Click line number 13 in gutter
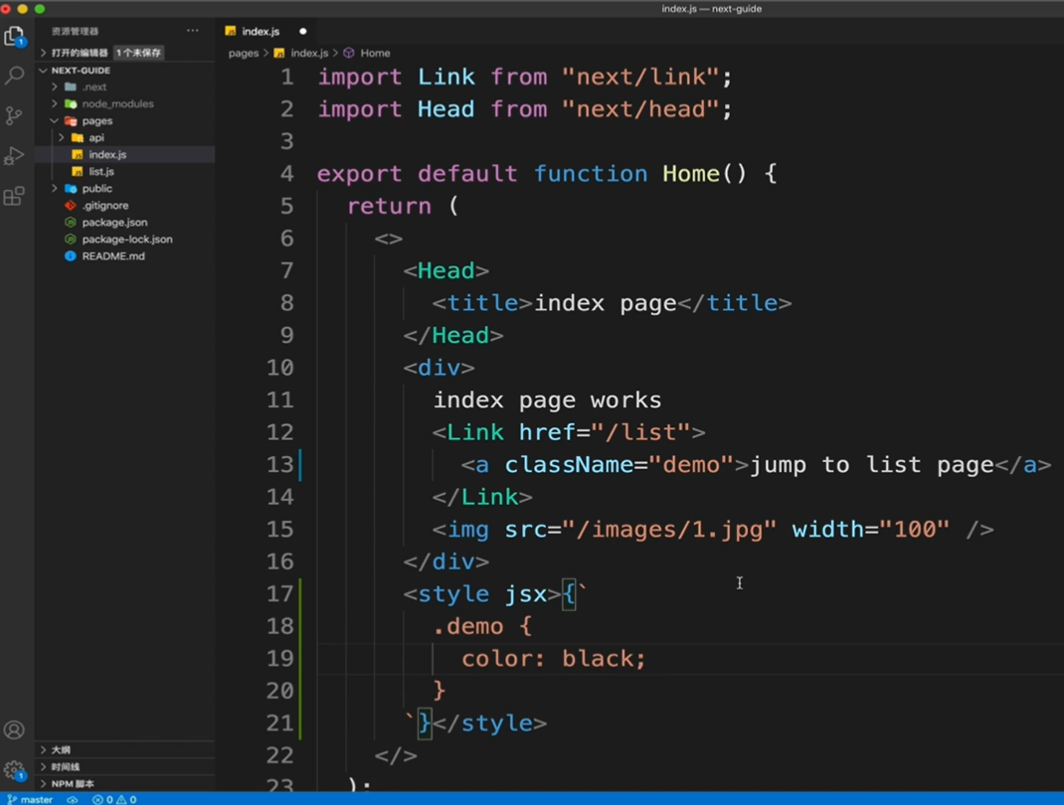1064x805 pixels. point(279,464)
